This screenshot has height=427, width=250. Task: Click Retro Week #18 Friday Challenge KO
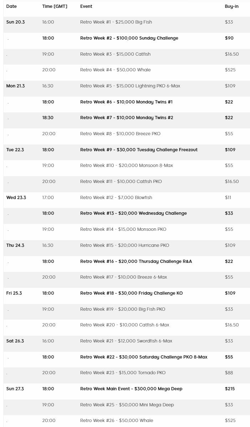pos(131,293)
